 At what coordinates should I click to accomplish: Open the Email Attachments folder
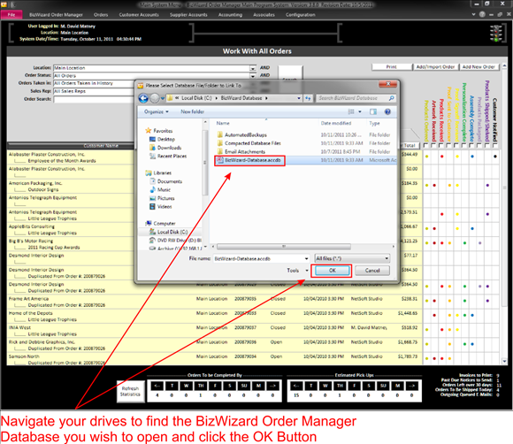[x=241, y=152]
